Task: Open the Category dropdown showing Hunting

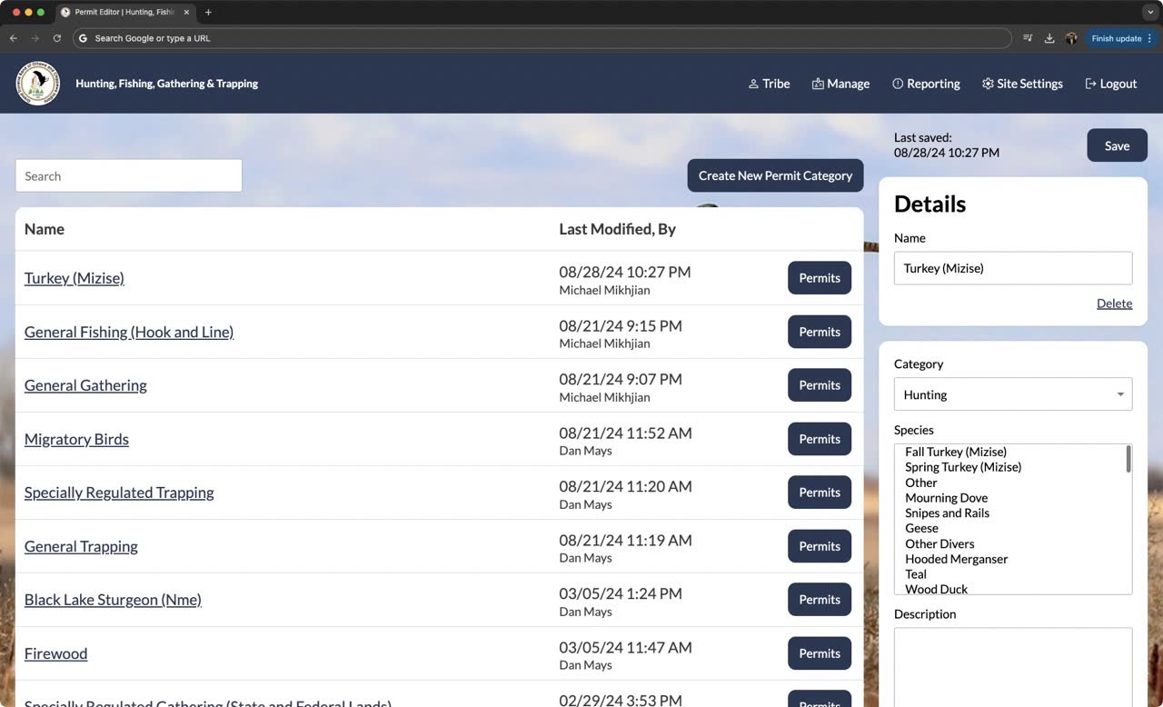Action: 1013,394
